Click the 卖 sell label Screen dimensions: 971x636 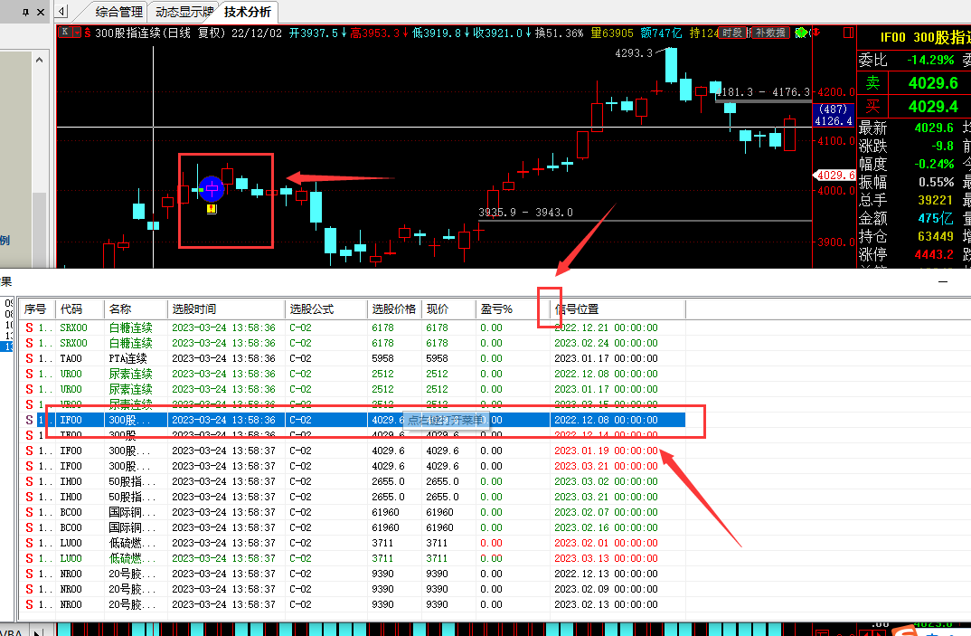click(x=872, y=82)
